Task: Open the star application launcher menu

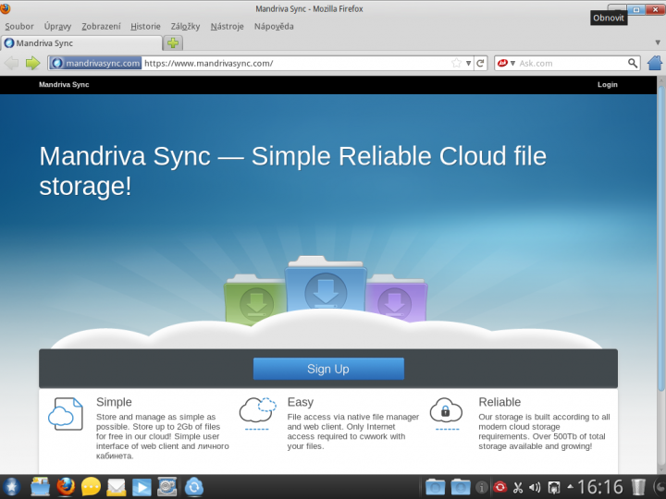Action: (11, 487)
